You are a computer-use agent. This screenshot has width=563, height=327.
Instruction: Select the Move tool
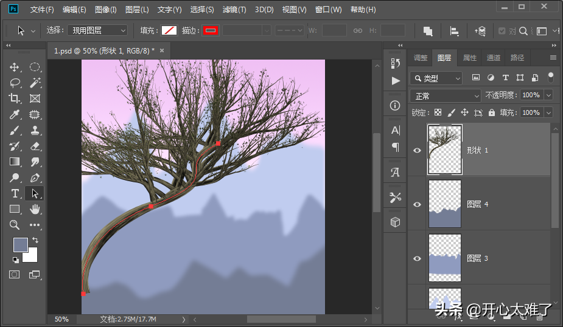(15, 67)
